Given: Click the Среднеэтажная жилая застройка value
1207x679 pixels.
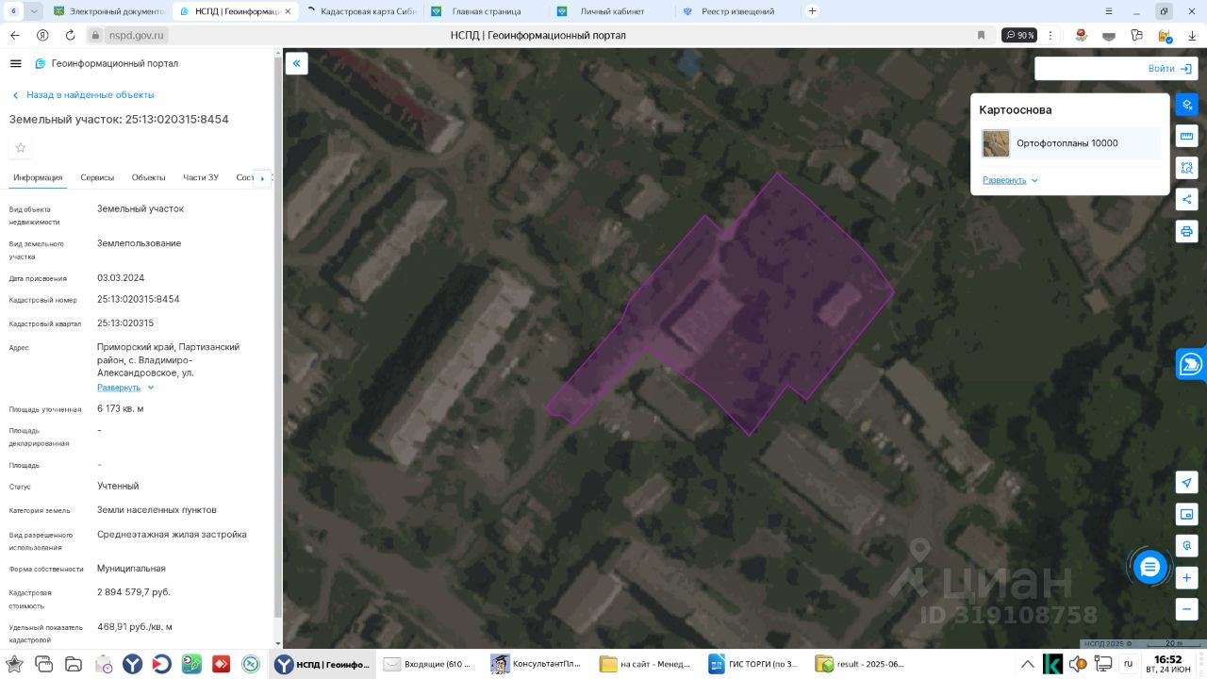Looking at the screenshot, I should click(172, 534).
